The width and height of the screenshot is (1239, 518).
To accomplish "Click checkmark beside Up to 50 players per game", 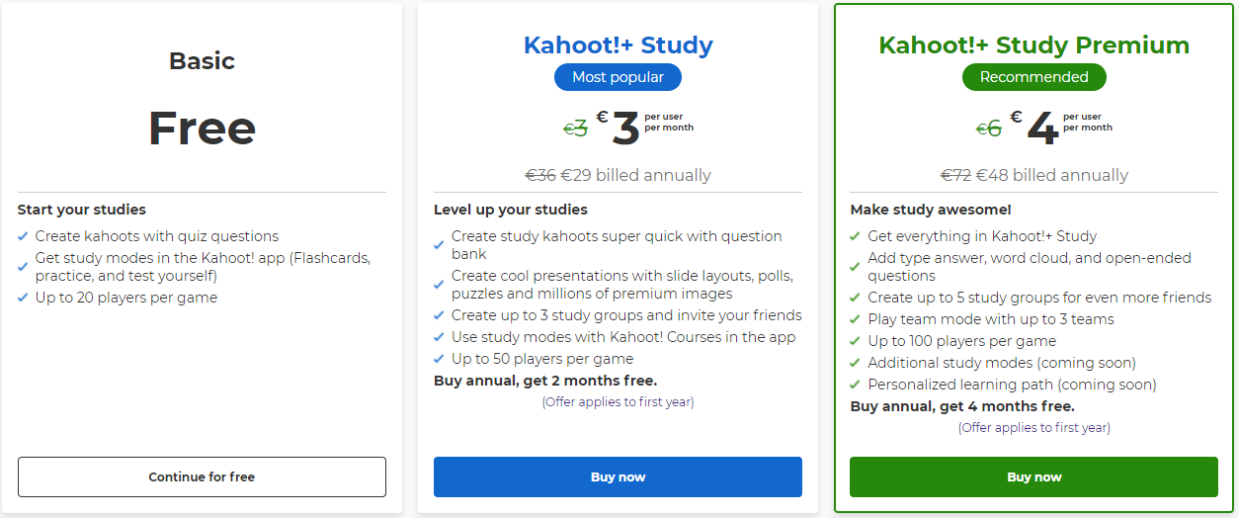I will [x=439, y=359].
